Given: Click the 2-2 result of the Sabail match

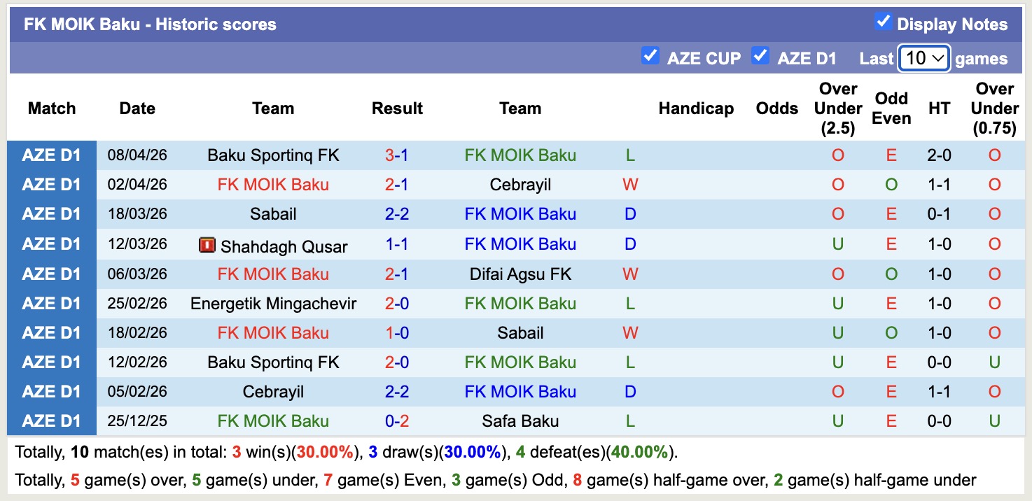Looking at the screenshot, I should click(x=398, y=214).
